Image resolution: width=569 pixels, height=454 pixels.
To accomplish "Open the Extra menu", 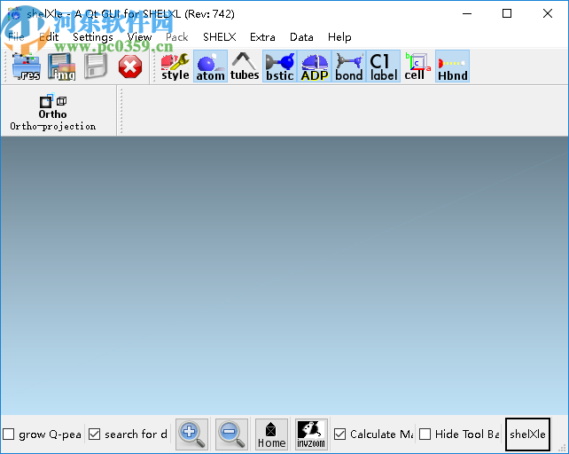I will pos(262,37).
